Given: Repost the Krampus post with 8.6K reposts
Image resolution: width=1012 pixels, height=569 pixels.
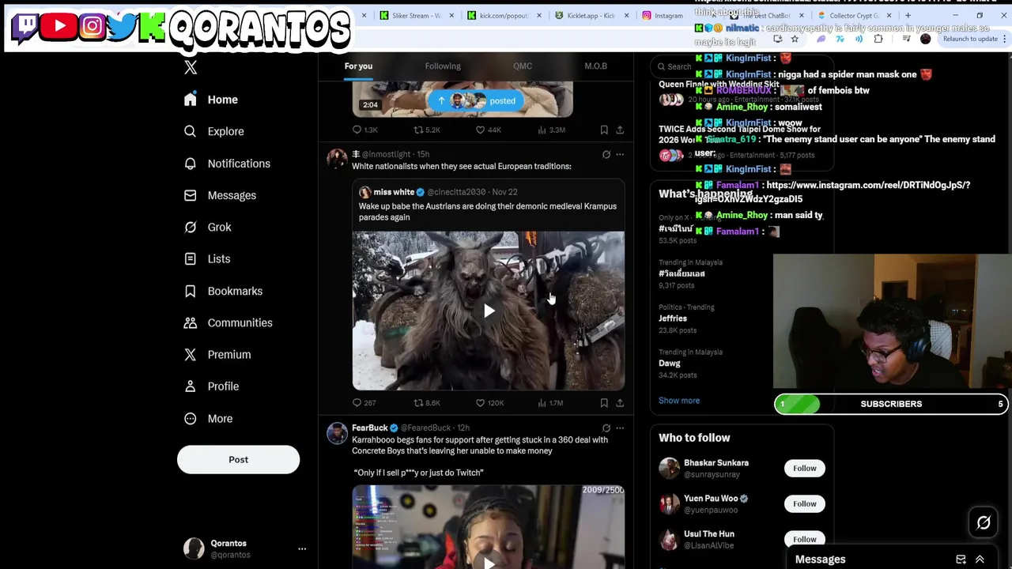Looking at the screenshot, I should [x=427, y=403].
